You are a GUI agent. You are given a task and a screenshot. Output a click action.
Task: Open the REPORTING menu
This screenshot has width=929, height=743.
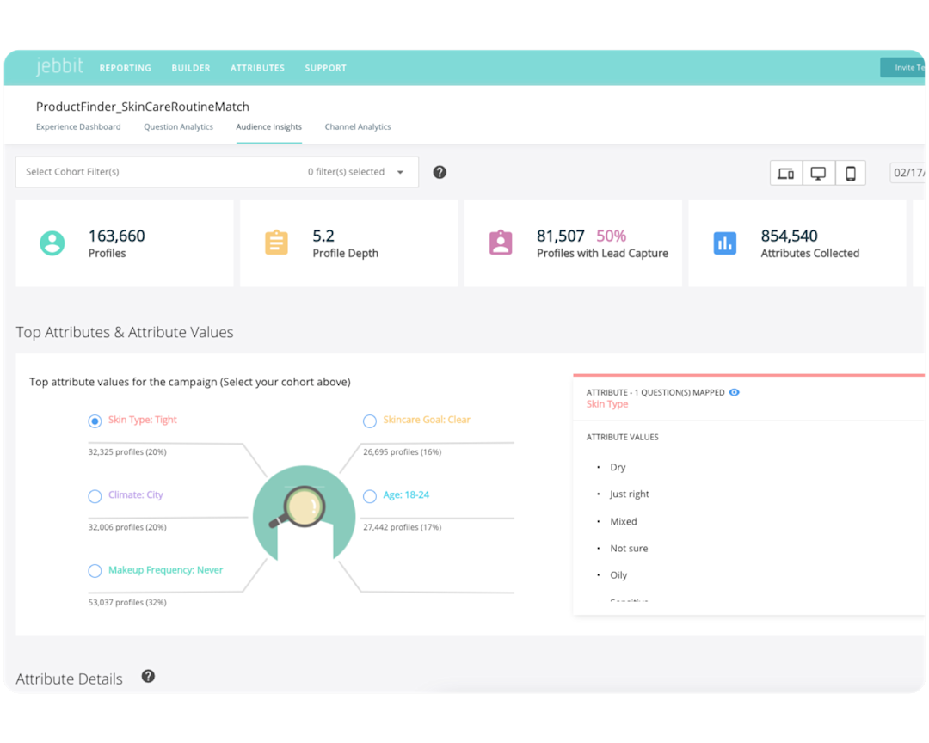[125, 68]
